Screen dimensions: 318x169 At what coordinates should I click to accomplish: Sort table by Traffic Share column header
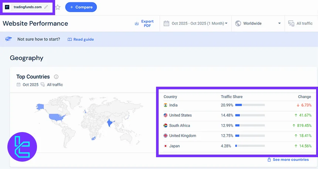pyautogui.click(x=231, y=97)
